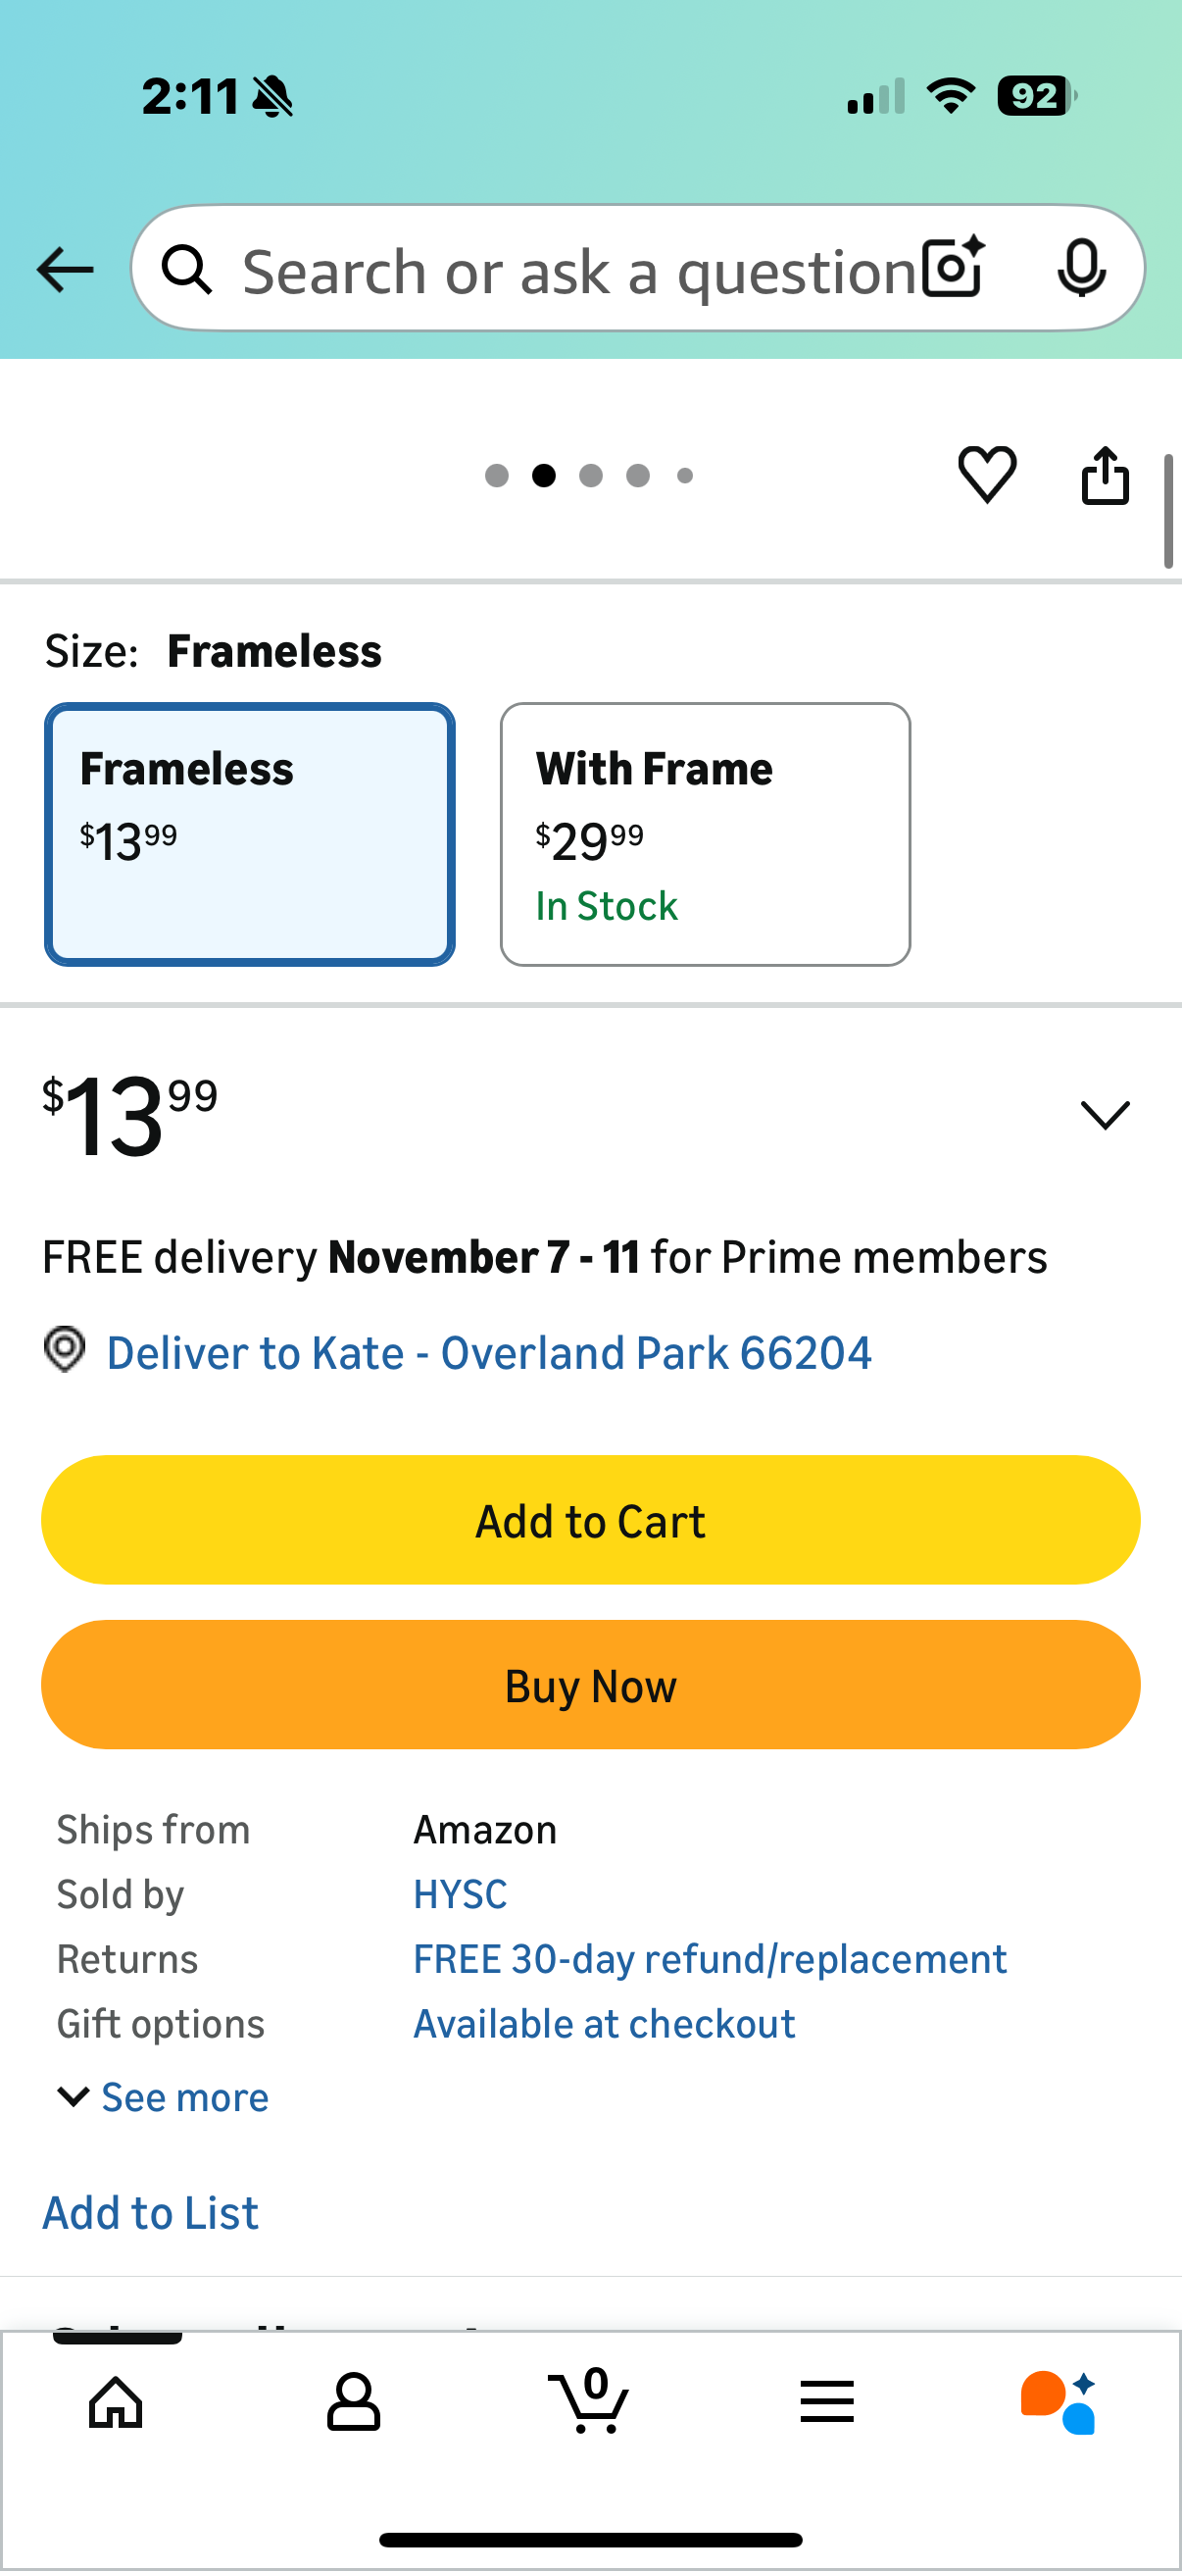The width and height of the screenshot is (1182, 2571).
Task: Open the cart icon
Action: (589, 2400)
